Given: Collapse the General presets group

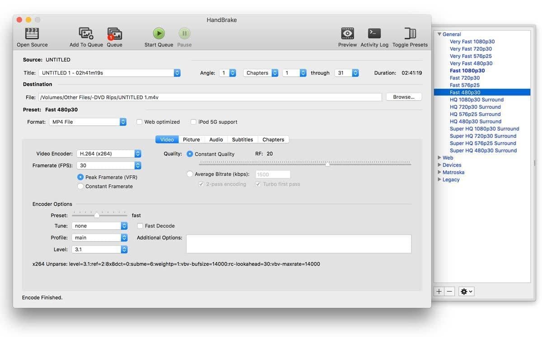Looking at the screenshot, I should (439, 34).
